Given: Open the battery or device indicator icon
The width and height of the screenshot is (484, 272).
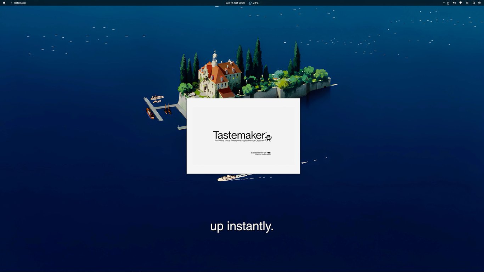Looking at the screenshot, I should coord(448,3).
